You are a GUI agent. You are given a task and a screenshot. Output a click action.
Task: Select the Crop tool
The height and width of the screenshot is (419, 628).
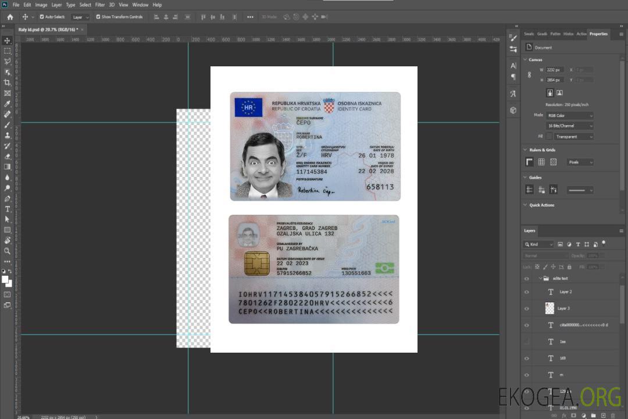point(7,83)
